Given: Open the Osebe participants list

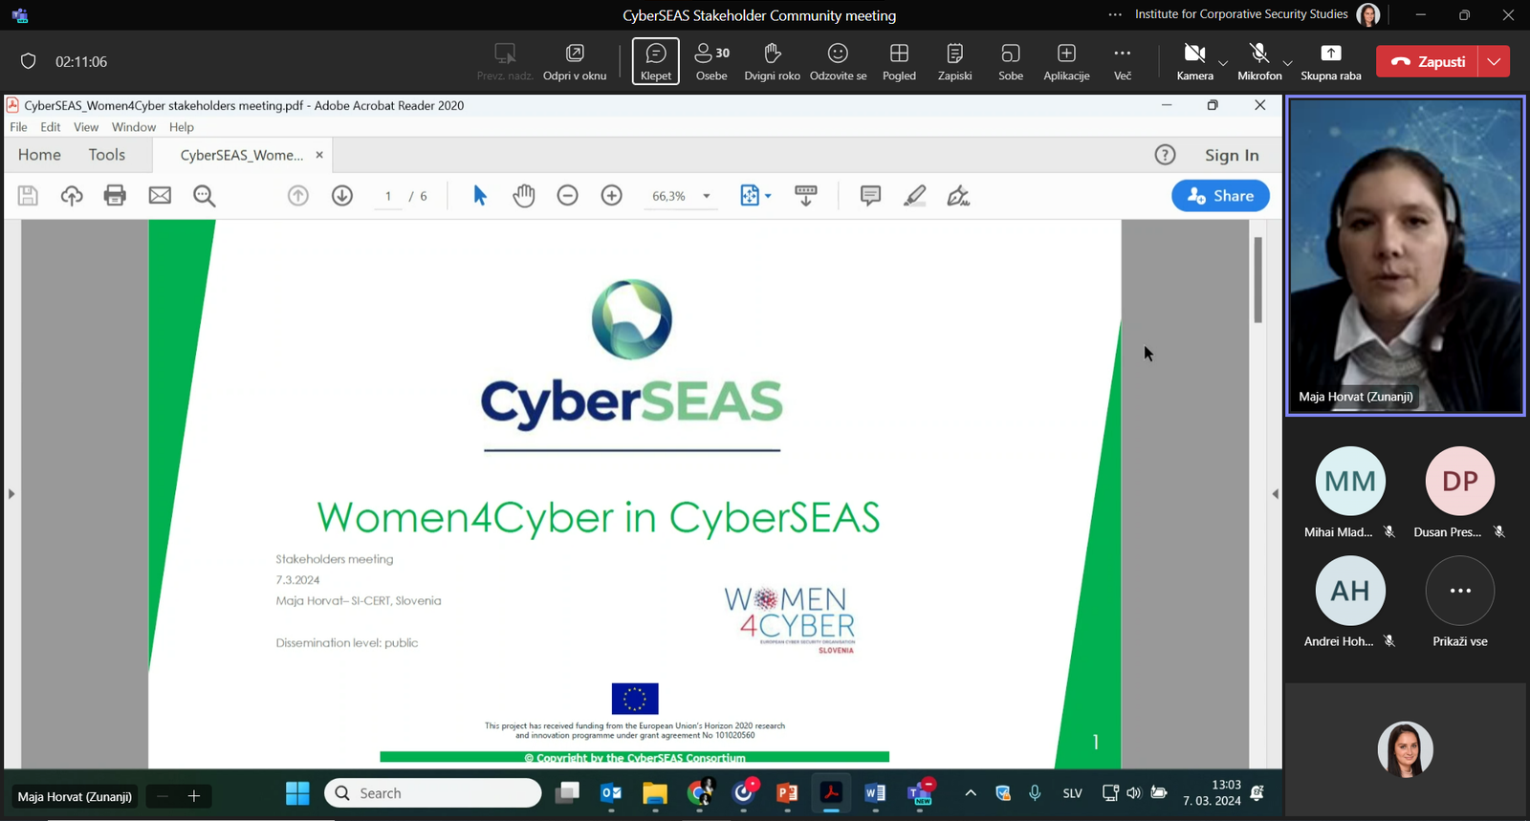Looking at the screenshot, I should pos(711,61).
